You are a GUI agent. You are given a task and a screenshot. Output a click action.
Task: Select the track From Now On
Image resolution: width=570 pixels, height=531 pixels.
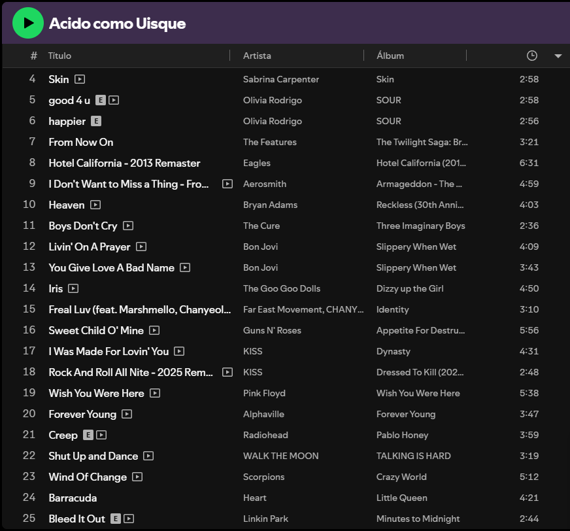point(80,142)
